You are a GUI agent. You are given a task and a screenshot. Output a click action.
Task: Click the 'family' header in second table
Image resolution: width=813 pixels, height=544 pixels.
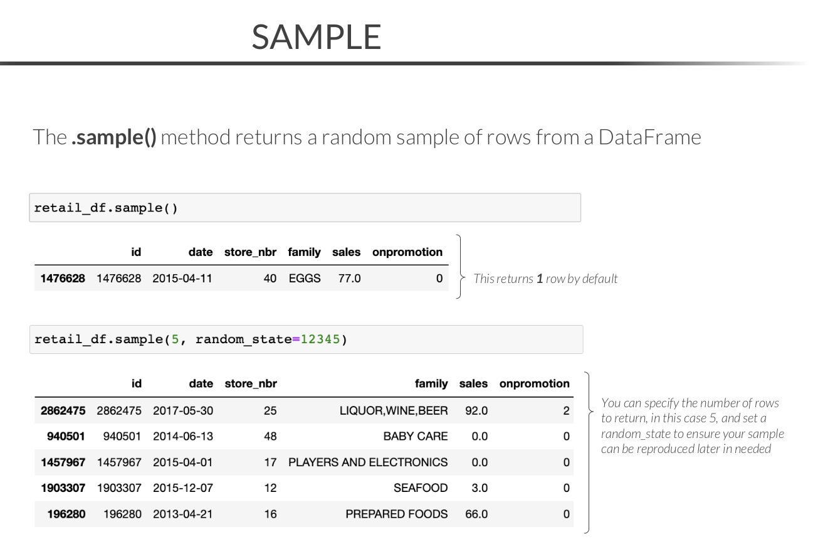click(x=431, y=383)
